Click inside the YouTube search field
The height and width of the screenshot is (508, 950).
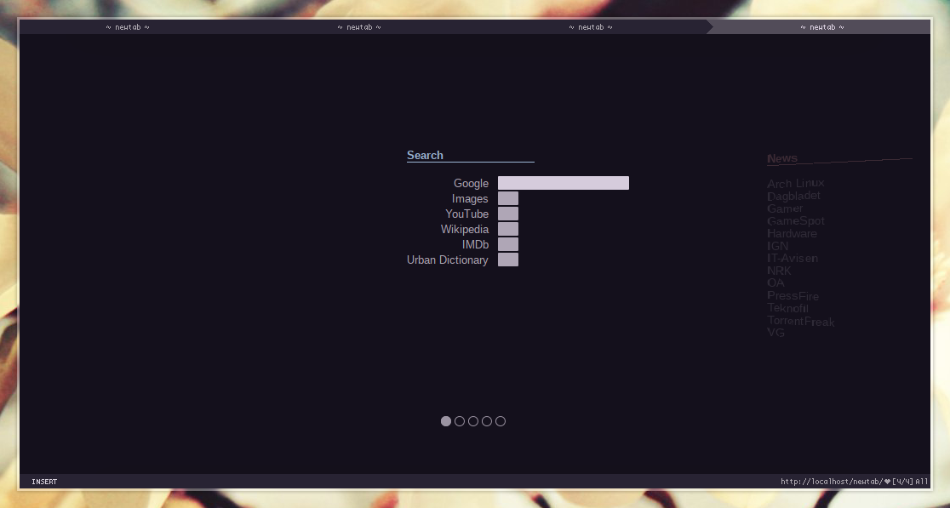[x=508, y=214]
